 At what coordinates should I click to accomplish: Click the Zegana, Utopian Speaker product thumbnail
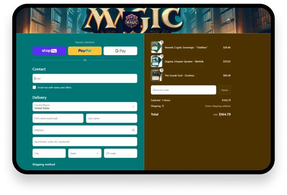coord(157,61)
